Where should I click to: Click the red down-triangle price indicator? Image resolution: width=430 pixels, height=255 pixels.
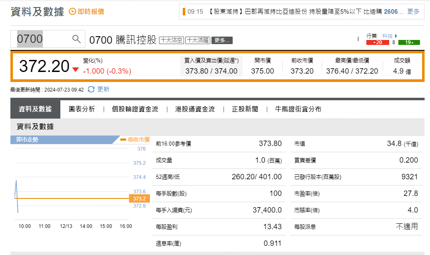75,69
